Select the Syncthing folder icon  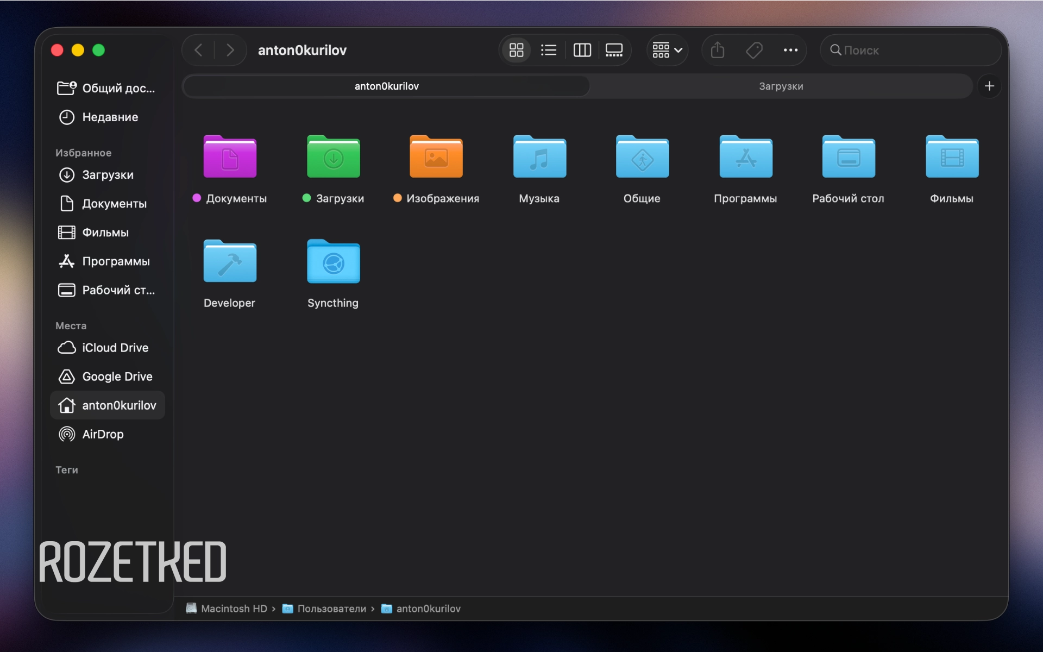(x=333, y=261)
